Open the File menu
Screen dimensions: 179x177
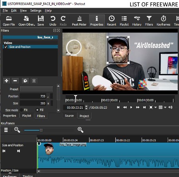pyautogui.click(x=5, y=10)
